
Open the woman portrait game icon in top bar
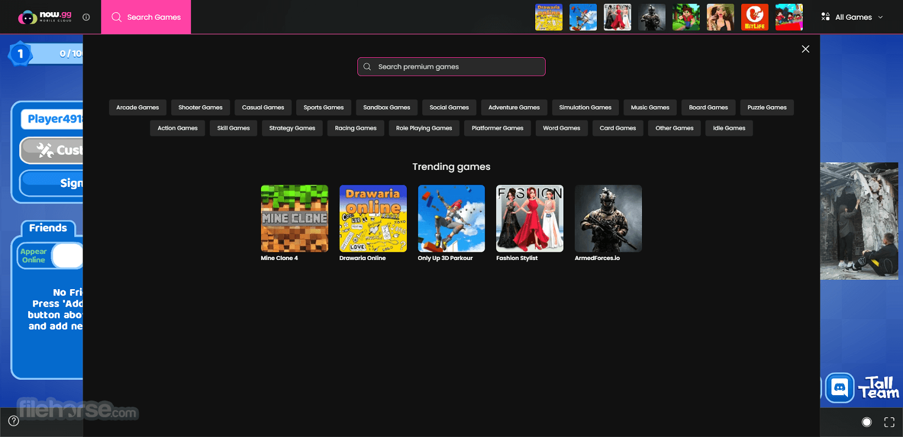(x=720, y=17)
